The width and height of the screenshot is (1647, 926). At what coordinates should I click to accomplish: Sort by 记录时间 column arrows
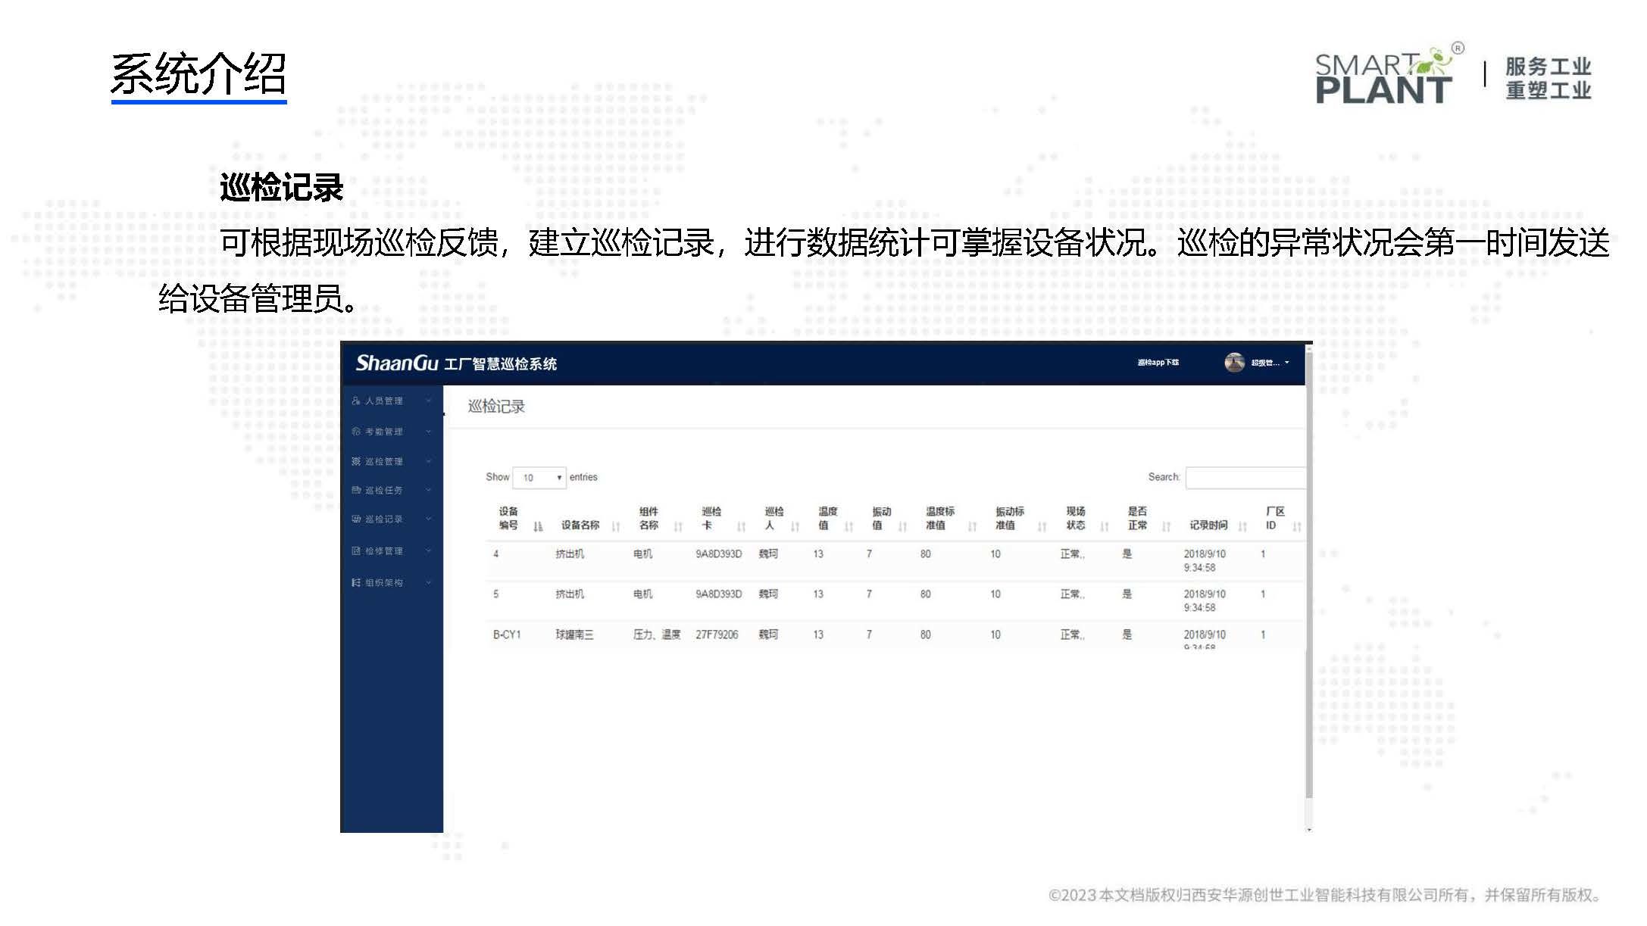[1242, 526]
